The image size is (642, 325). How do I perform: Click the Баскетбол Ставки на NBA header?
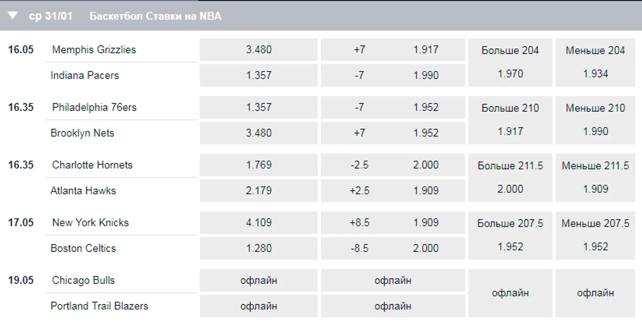coord(155,16)
